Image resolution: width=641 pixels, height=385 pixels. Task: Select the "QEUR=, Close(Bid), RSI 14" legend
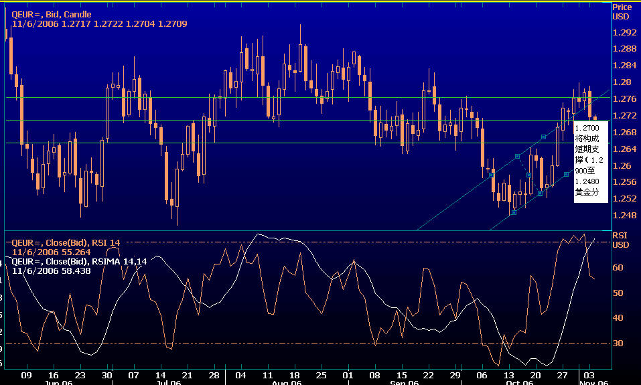coord(66,243)
